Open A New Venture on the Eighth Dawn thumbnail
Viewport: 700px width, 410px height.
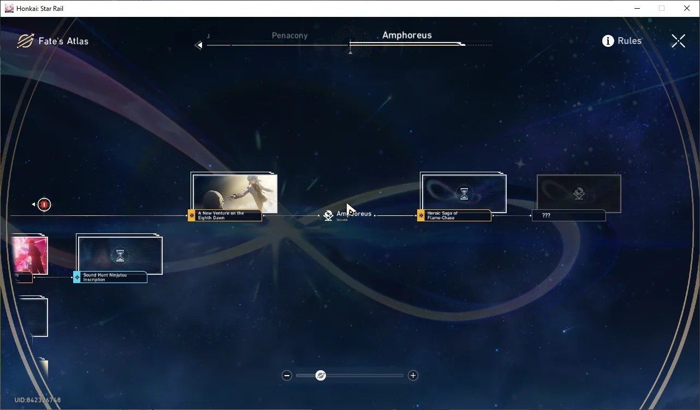point(235,192)
